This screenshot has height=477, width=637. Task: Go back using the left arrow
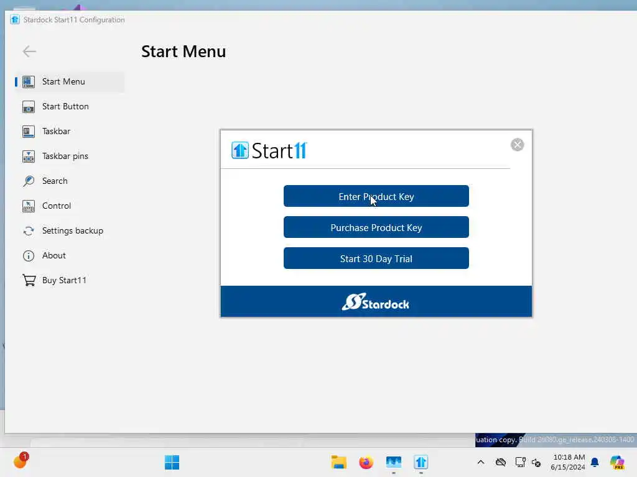click(x=29, y=52)
